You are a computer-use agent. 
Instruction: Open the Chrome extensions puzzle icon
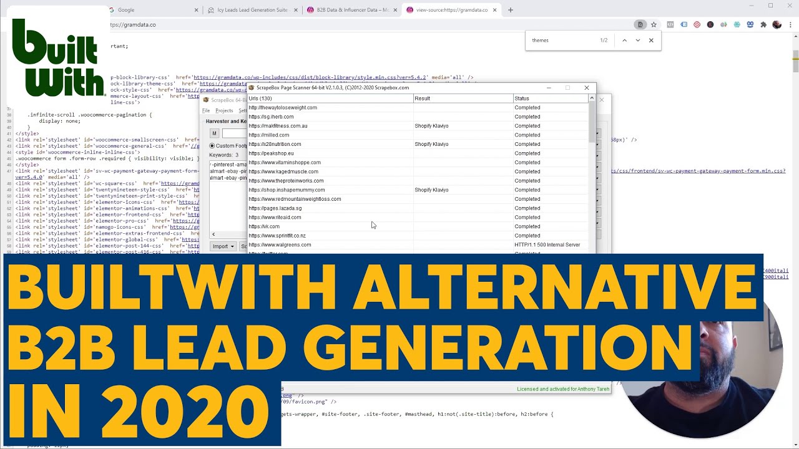point(763,25)
